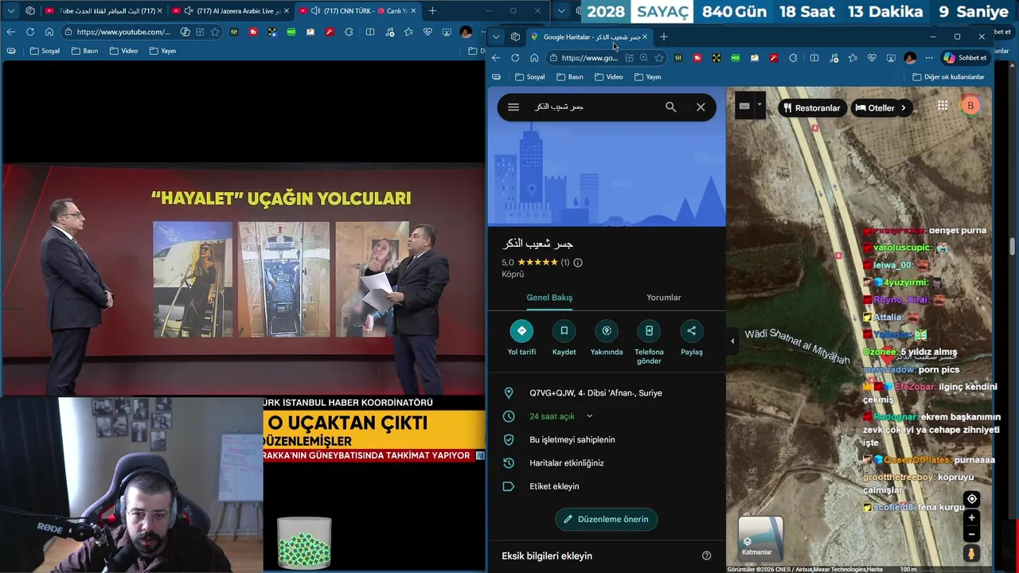Open the Maps window settings three-dots menu
The height and width of the screenshot is (573, 1019).
click(928, 58)
